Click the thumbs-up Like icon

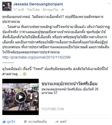[x=4, y=122]
